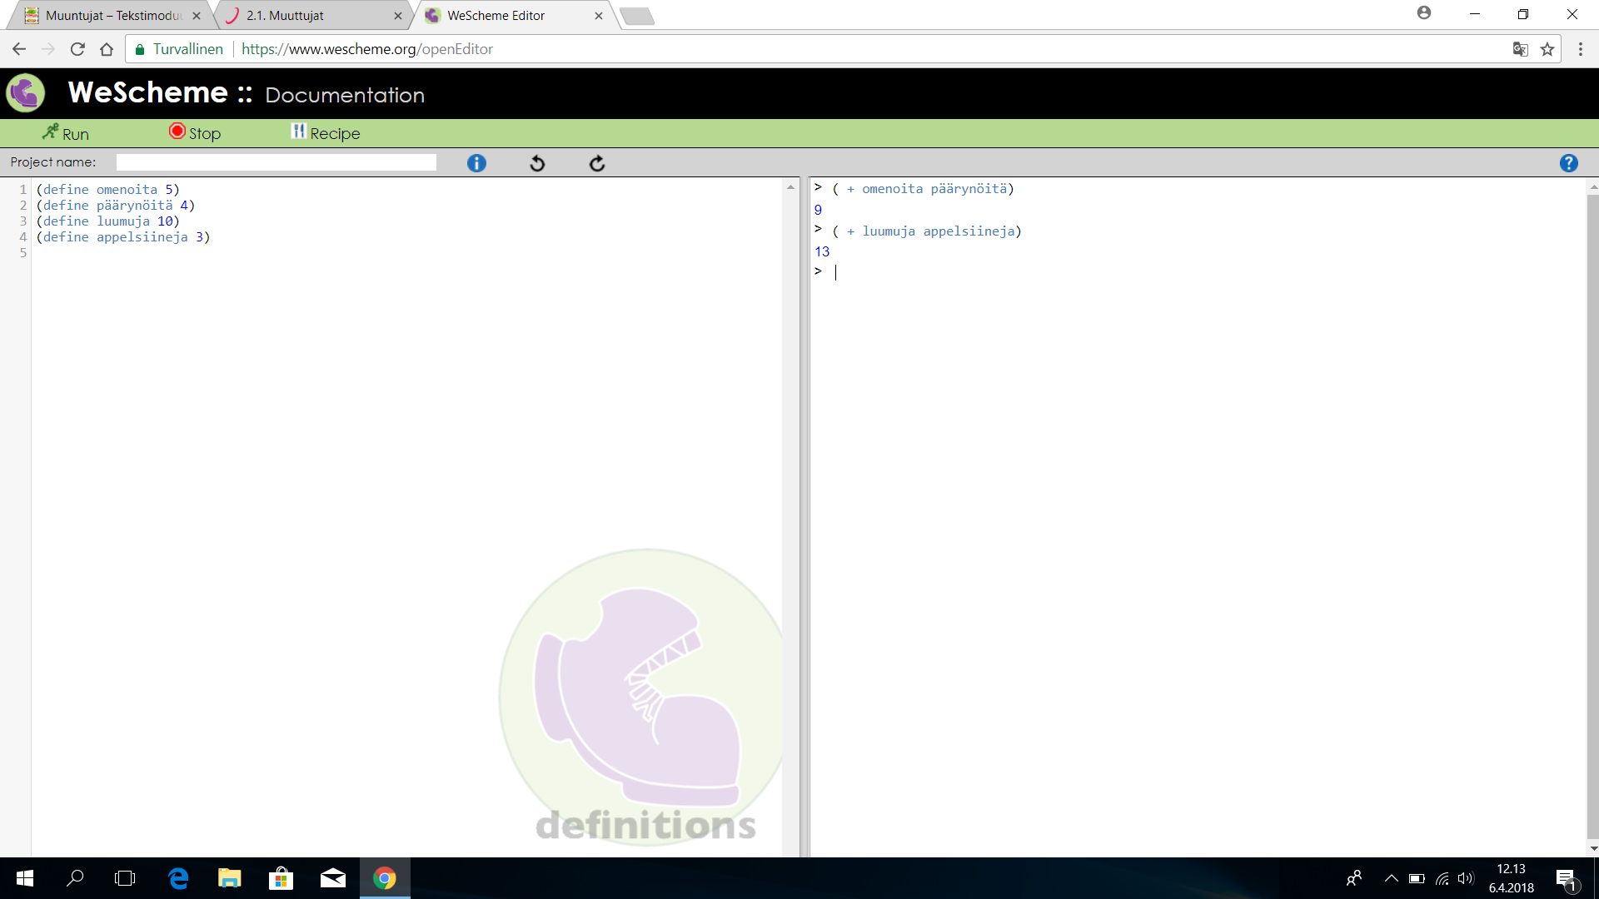Focus the Project name input field
Viewport: 1599px width, 899px height.
click(276, 162)
